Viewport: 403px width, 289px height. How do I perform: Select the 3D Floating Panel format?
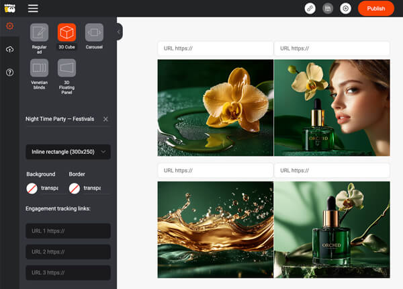(66, 68)
